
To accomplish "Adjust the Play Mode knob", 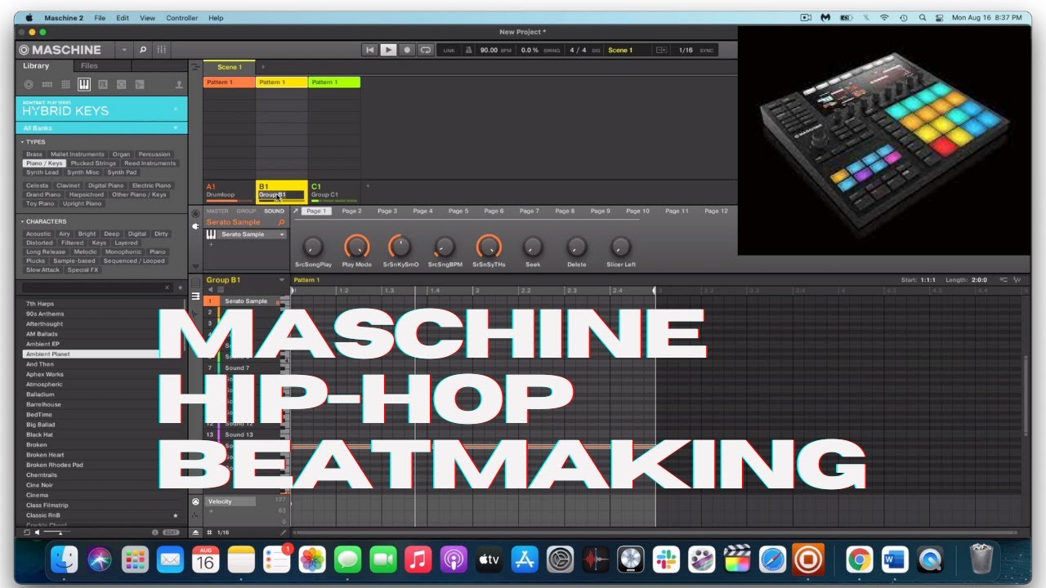I will 356,246.
